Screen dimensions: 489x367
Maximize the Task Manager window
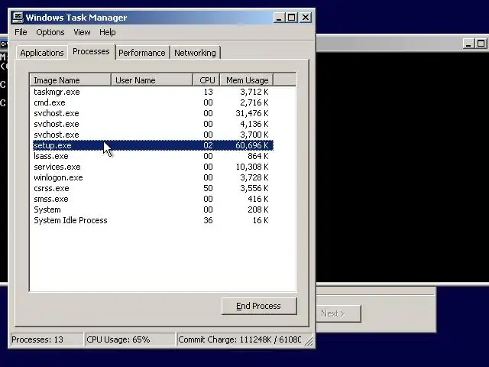click(x=292, y=18)
